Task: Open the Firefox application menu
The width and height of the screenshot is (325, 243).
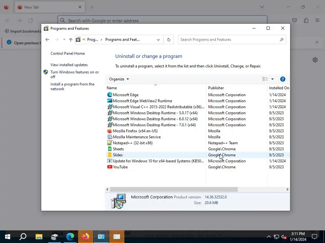Action: (317, 20)
